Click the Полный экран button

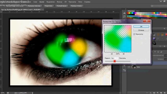point(62,6)
